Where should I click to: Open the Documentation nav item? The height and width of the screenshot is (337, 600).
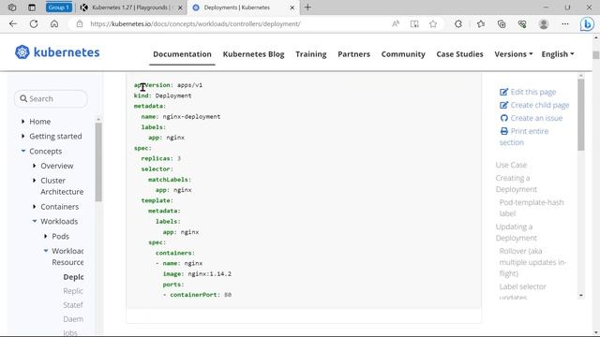[x=182, y=54]
